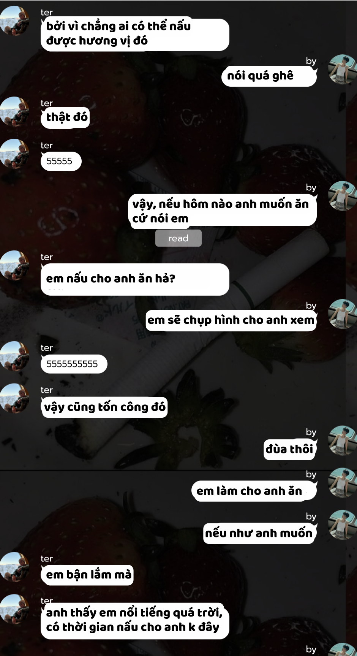Viewport: 357px width, 656px height.
Task: Select the "thật đó" message bubble
Action: (x=65, y=118)
